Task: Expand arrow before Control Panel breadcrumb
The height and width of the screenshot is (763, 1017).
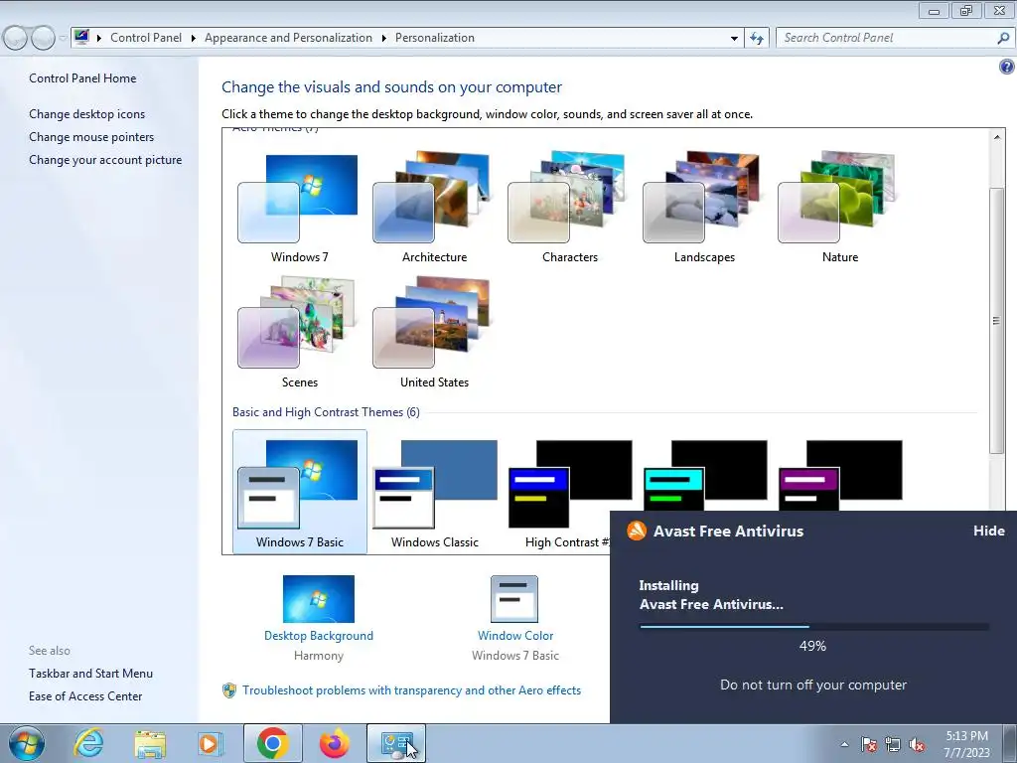Action: 99,39
